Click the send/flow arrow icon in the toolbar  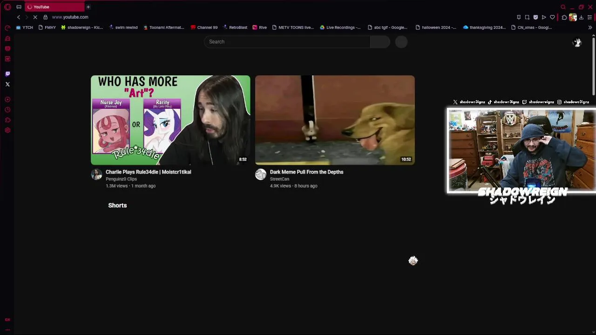tap(544, 17)
